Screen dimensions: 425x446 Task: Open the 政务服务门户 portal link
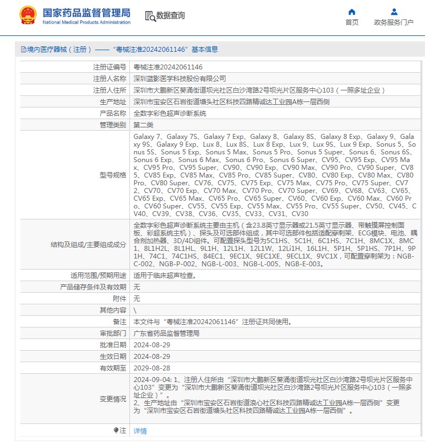(x=394, y=22)
